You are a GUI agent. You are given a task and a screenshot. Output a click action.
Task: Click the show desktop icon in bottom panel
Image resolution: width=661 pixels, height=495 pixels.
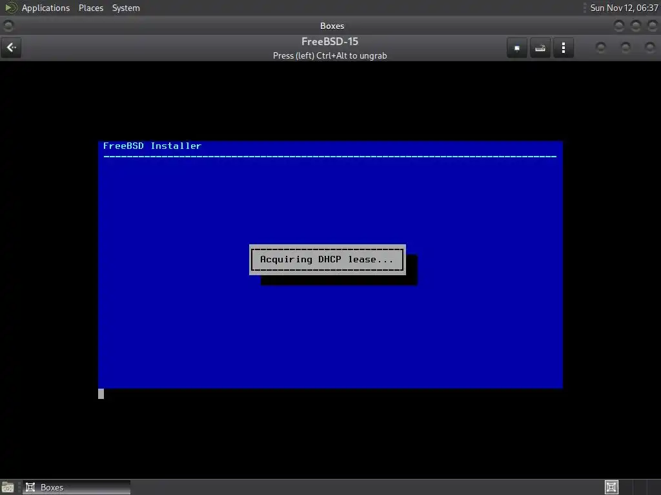pos(8,487)
